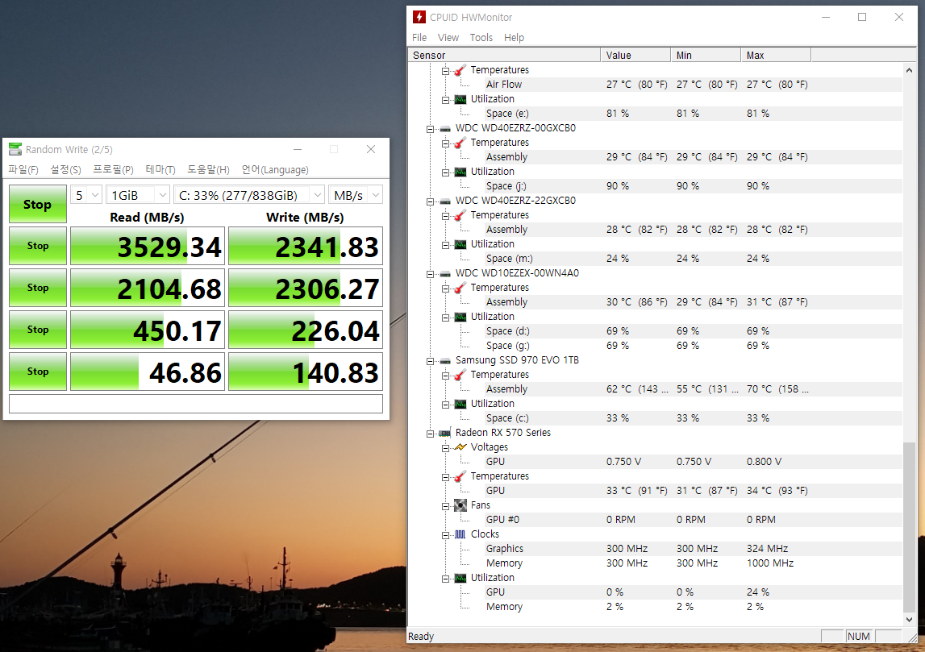Click thermometer icon for WD10EZEX Temperatures
Screen dimensions: 925x652
[x=460, y=288]
